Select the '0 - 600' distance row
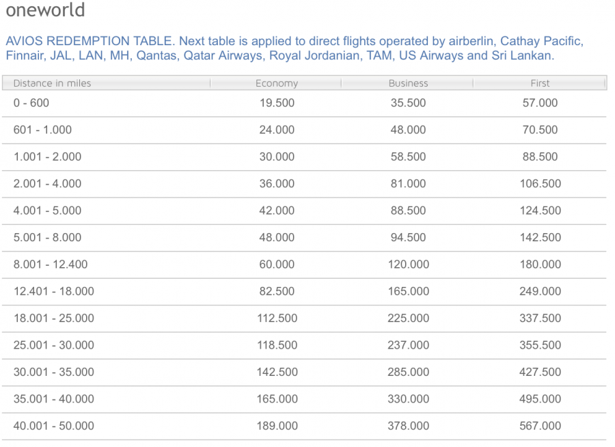 coord(31,103)
